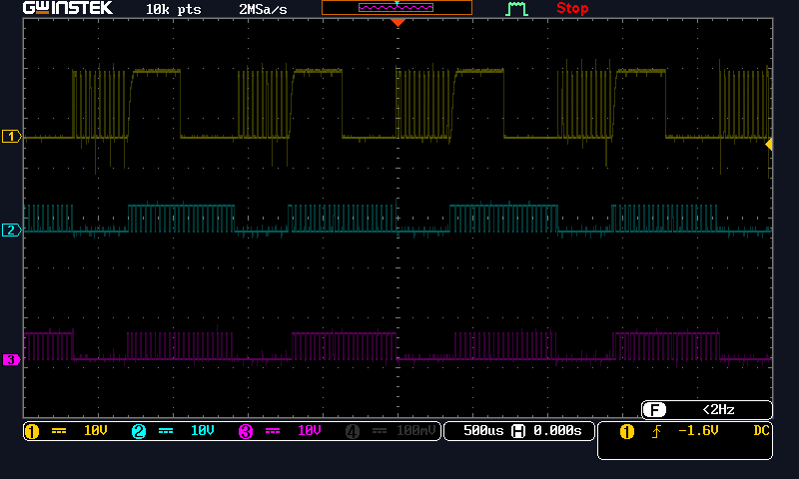Click channel 2 DC coupling symbol
Viewport: 799px width, 479px height.
click(x=166, y=431)
